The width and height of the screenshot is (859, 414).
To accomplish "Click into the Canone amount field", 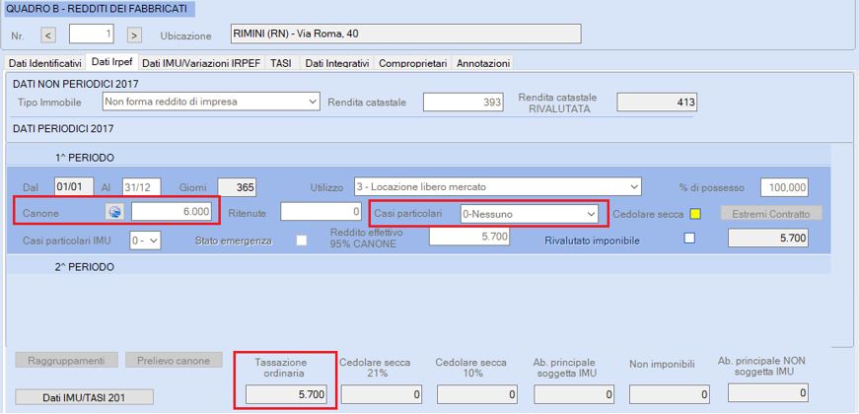I will tap(172, 213).
